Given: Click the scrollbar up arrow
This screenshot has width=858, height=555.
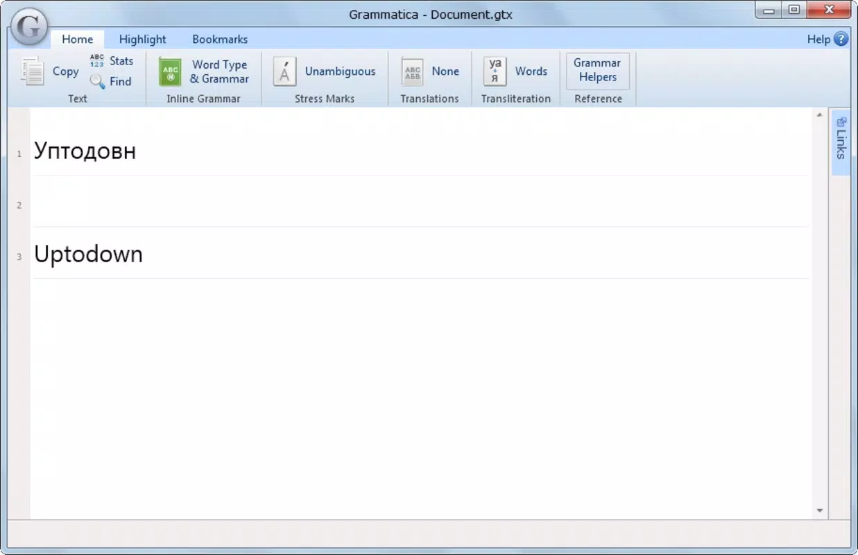Looking at the screenshot, I should pos(819,114).
